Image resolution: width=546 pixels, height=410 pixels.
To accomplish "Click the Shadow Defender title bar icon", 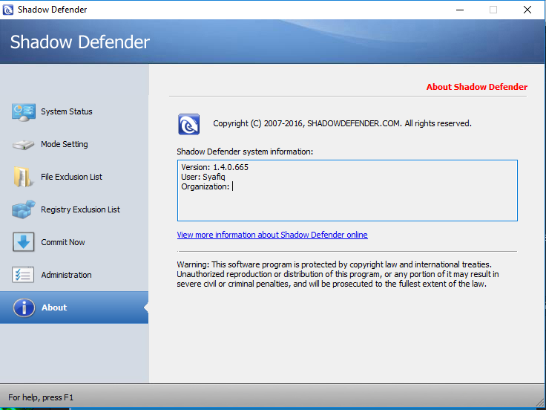I will tap(7, 10).
